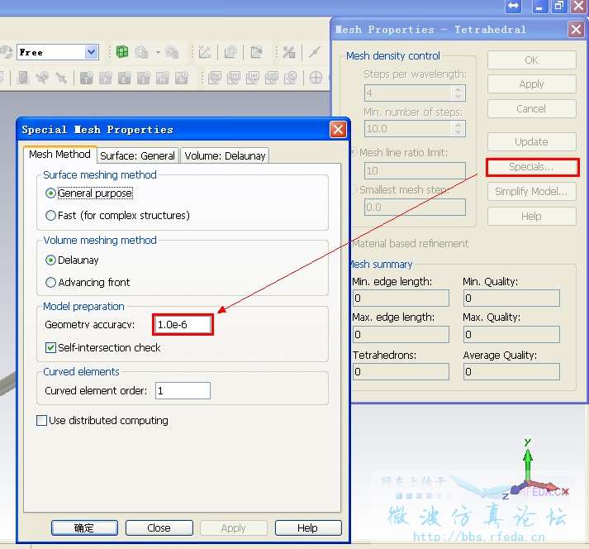Click Apply in Special Mesh Properties dialog

click(233, 528)
